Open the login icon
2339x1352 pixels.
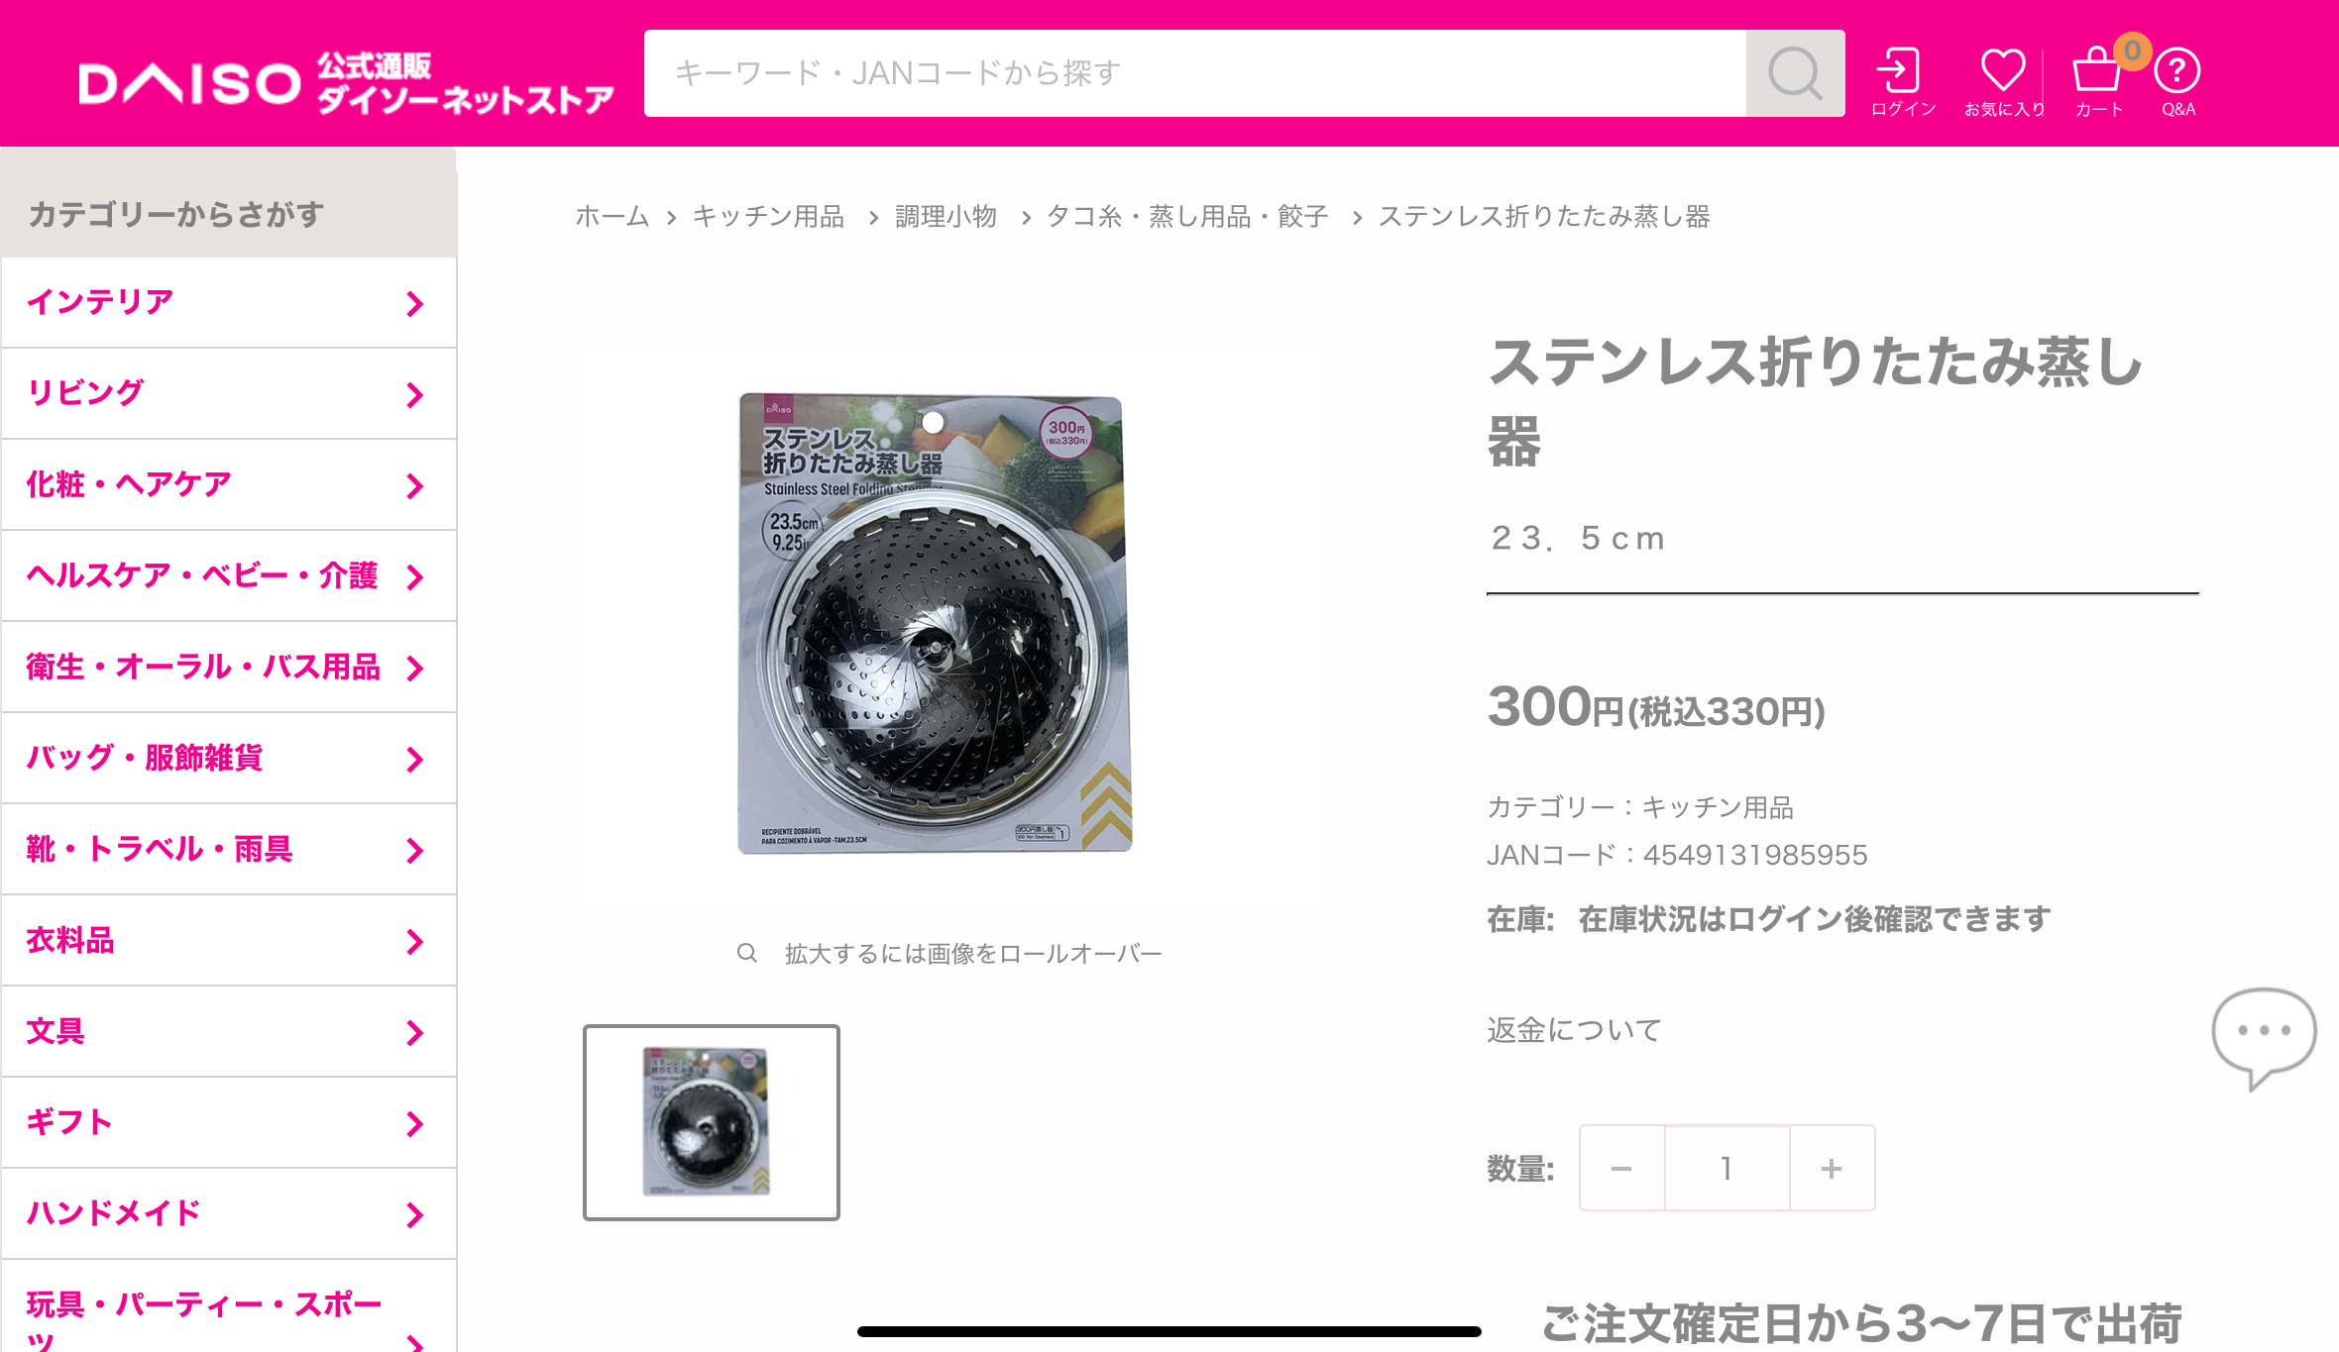click(x=1900, y=71)
